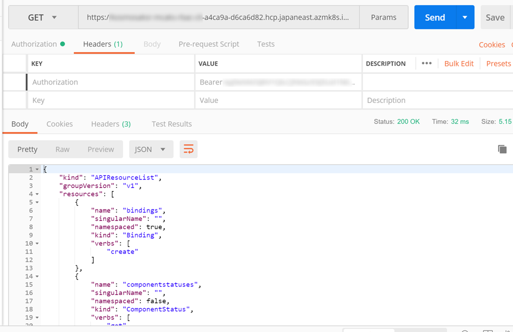Viewport: 513px width, 332px height.
Task: Collapse the verbs array at line 10
Action: pyautogui.click(x=37, y=243)
